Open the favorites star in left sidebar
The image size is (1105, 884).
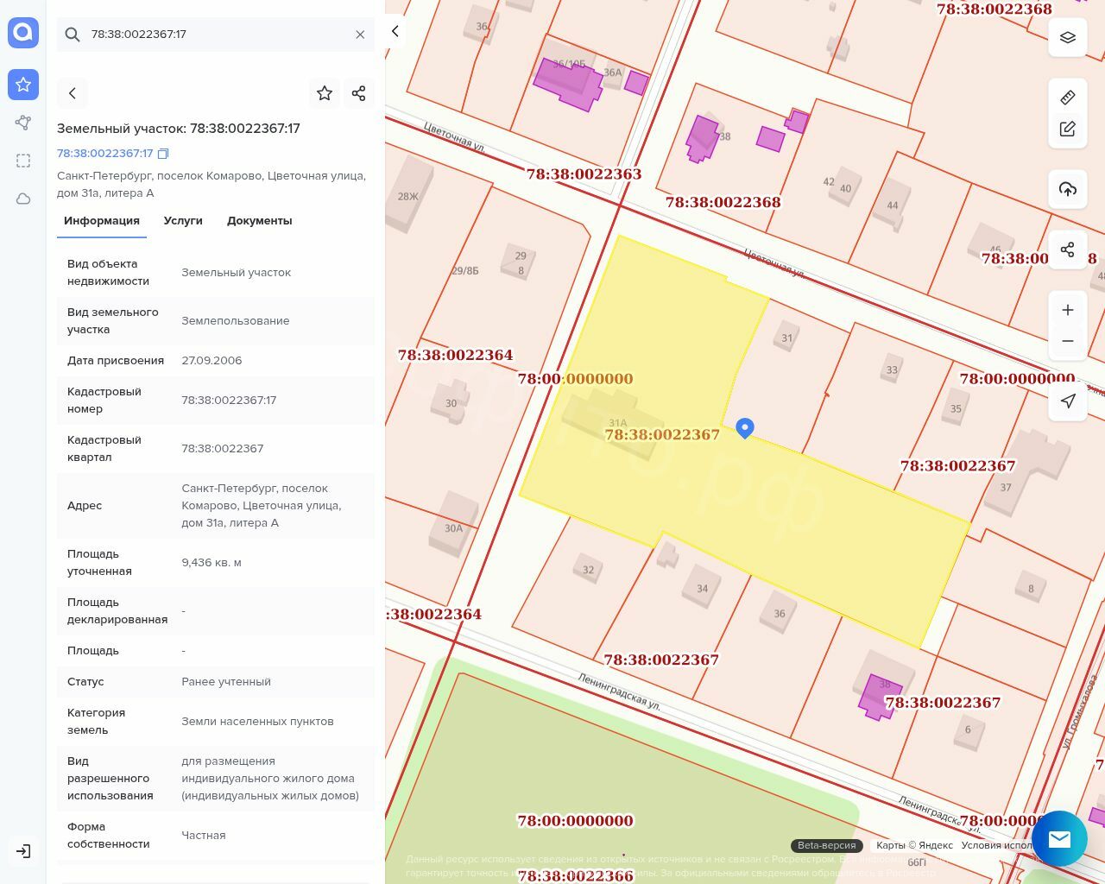pyautogui.click(x=23, y=85)
